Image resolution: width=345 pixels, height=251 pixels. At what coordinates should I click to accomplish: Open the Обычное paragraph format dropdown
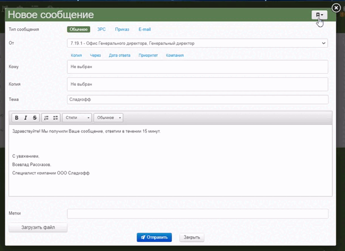108,118
